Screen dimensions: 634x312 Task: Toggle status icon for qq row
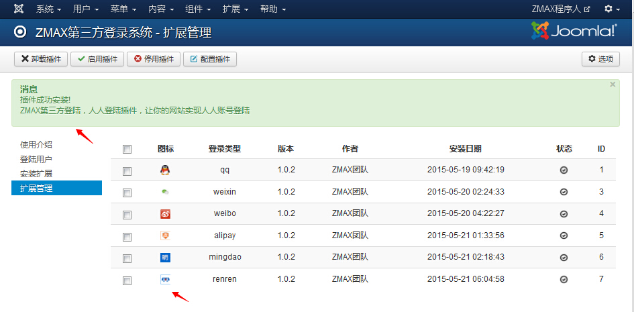(x=564, y=170)
